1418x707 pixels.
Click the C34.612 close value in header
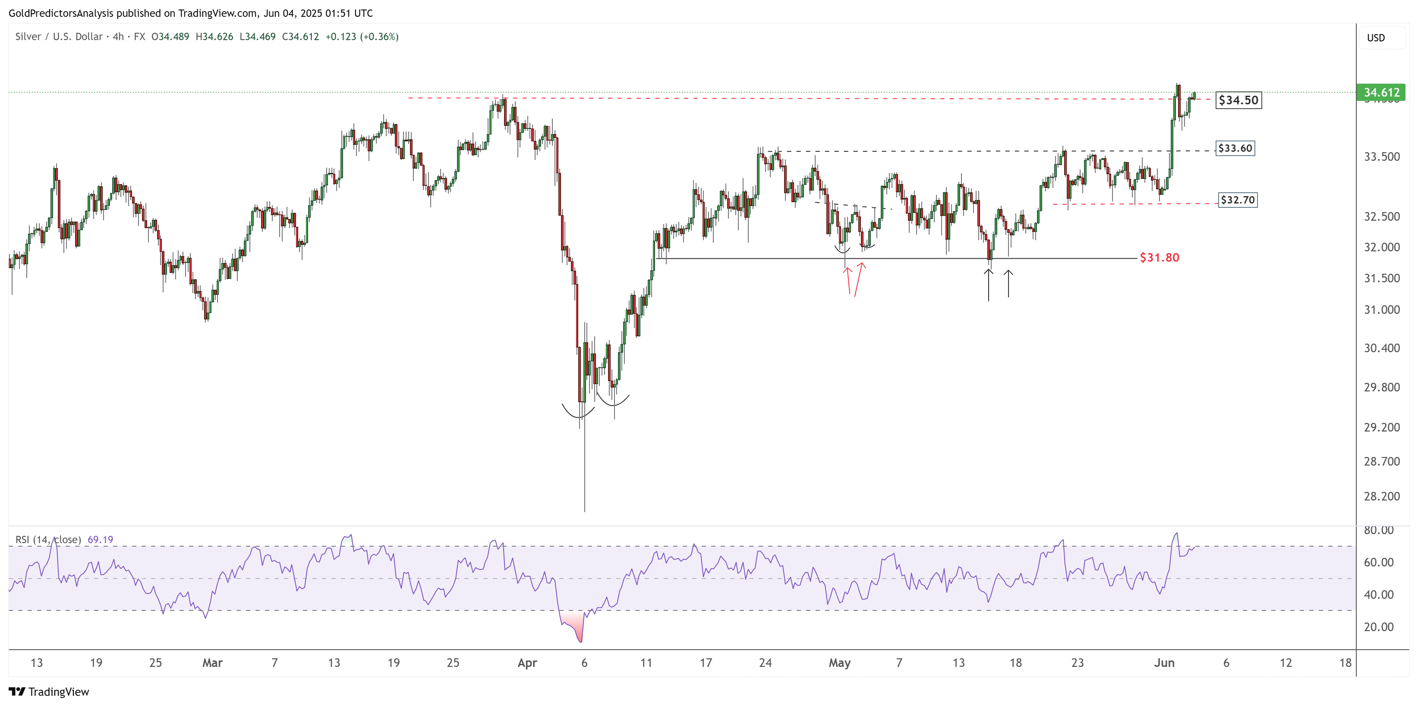coord(300,37)
